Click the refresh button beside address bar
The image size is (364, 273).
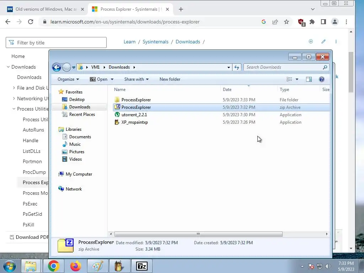236,67
